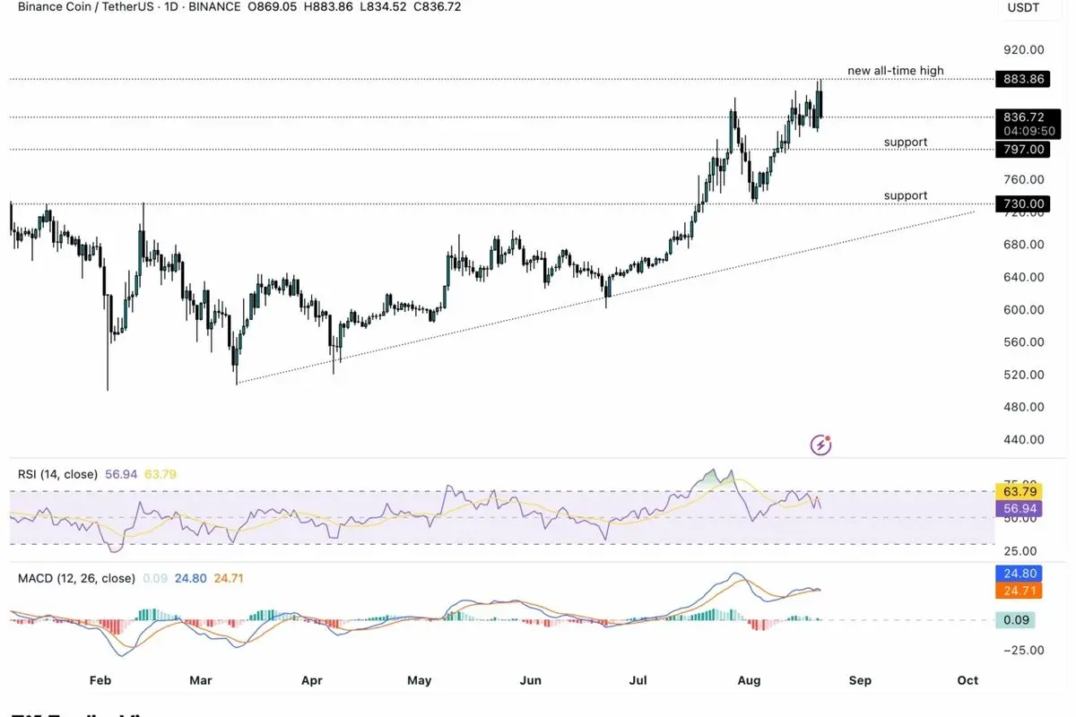Image resolution: width=1076 pixels, height=717 pixels.
Task: Click the support annotation near 797.00
Action: tap(906, 143)
